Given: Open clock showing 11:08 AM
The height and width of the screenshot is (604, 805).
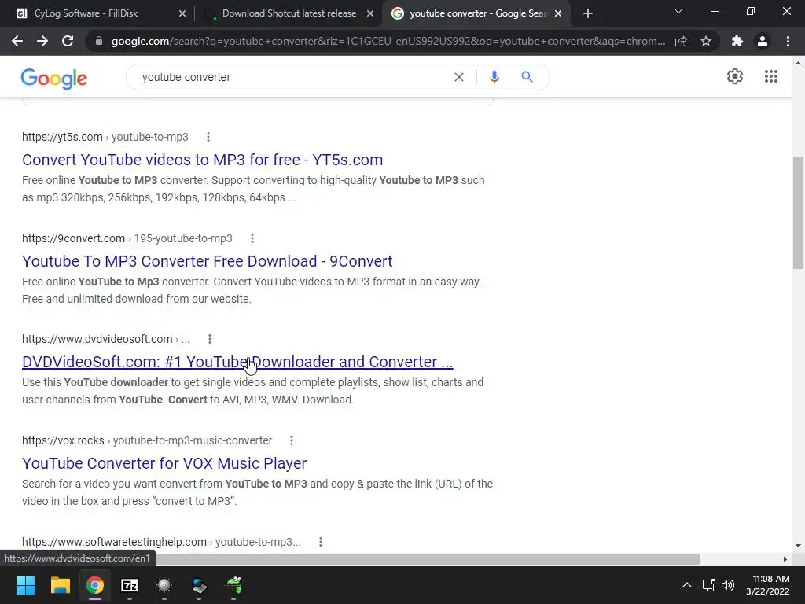Looking at the screenshot, I should tap(767, 585).
